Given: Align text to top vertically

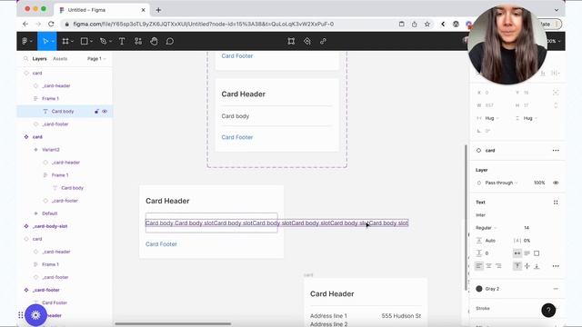Looking at the screenshot, I should (517, 266).
